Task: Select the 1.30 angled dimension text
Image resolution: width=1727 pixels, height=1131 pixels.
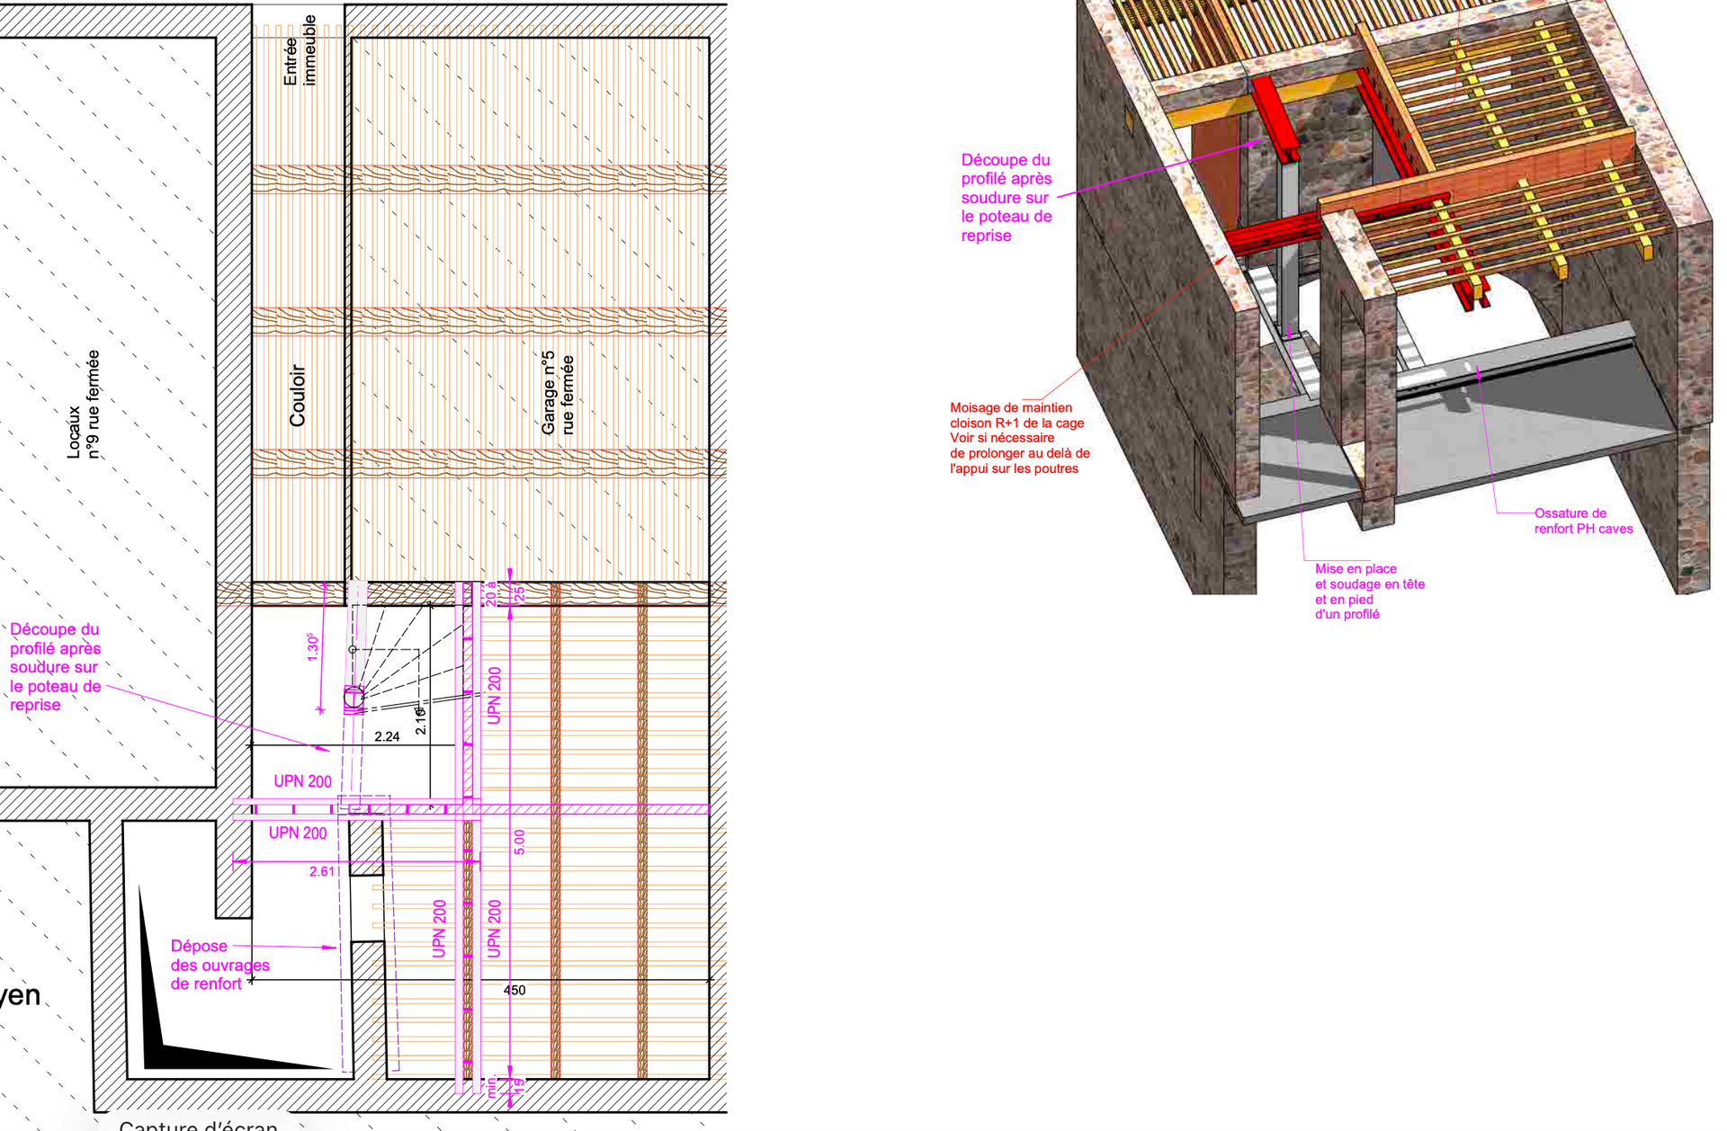Action: 313,647
